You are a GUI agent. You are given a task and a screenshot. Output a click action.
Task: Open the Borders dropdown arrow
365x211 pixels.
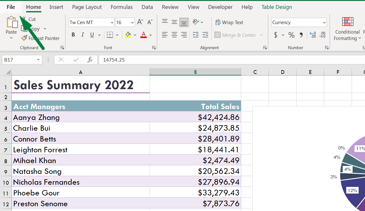116,35
